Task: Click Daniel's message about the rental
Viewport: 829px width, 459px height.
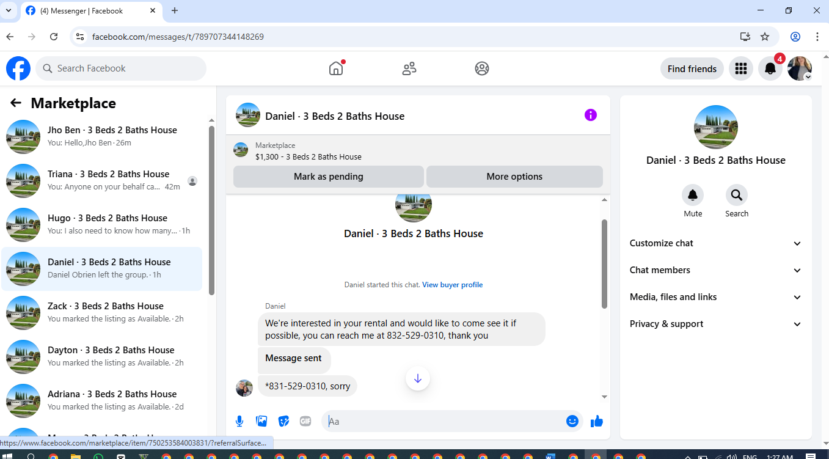Action: (401, 329)
